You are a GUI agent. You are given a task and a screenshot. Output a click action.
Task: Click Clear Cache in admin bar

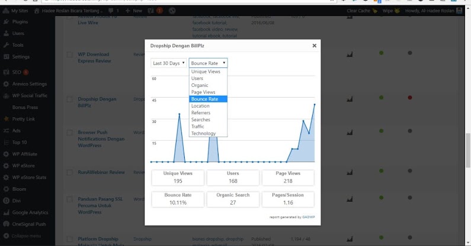point(362,11)
